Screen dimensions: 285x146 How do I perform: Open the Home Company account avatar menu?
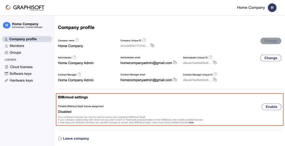pos(272,8)
